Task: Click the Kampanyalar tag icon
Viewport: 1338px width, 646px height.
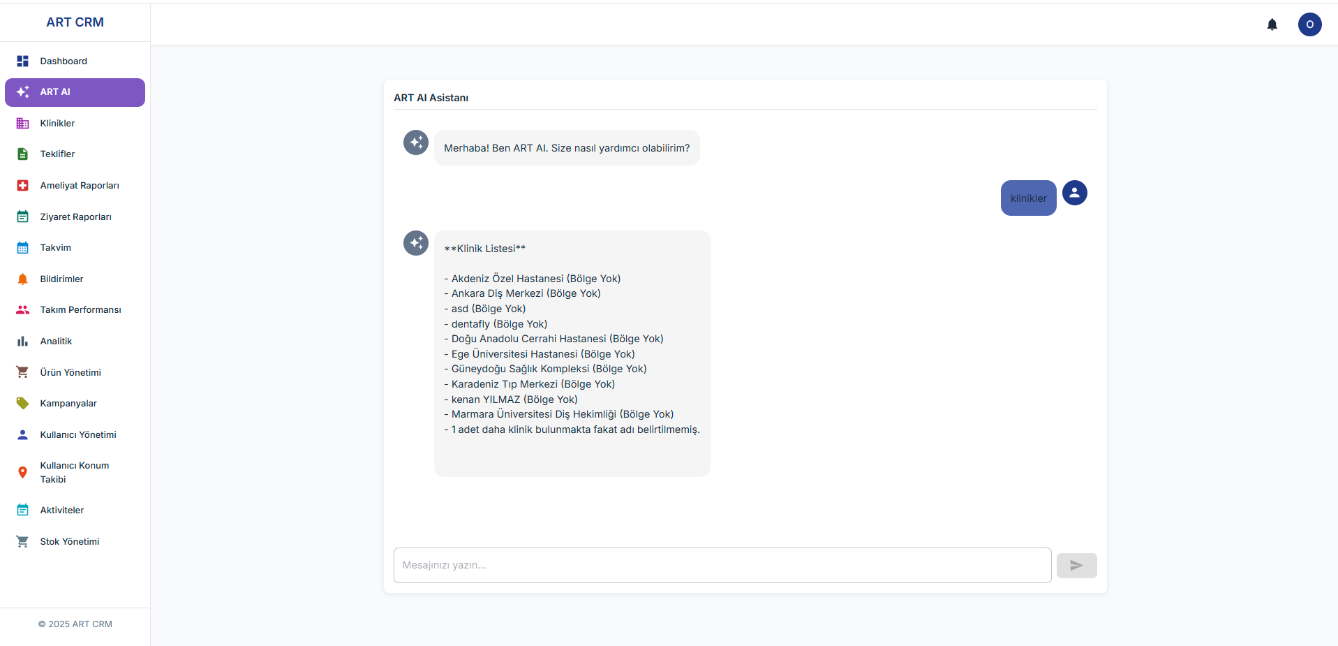Action: pos(23,404)
